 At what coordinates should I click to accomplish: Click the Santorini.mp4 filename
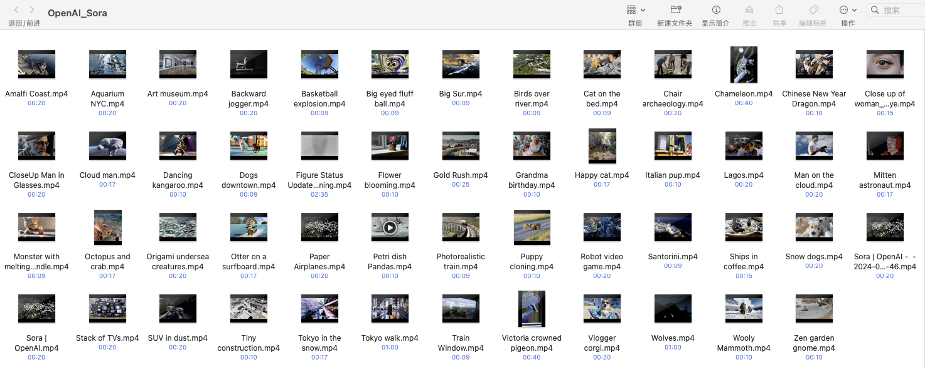pos(673,257)
